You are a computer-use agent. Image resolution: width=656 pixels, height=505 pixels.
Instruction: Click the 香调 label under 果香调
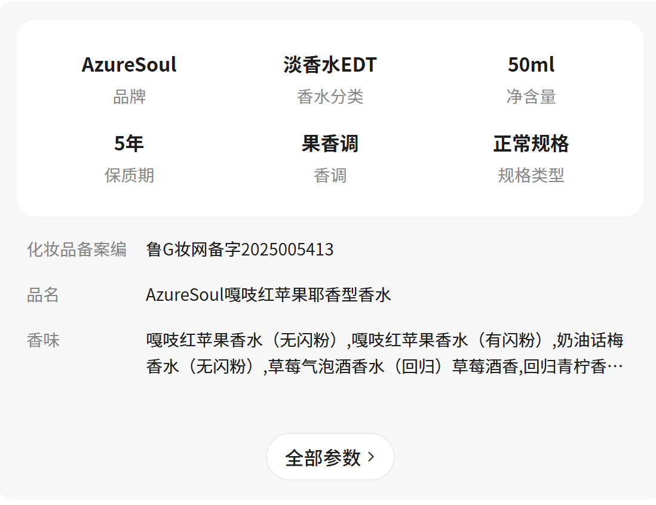(330, 175)
